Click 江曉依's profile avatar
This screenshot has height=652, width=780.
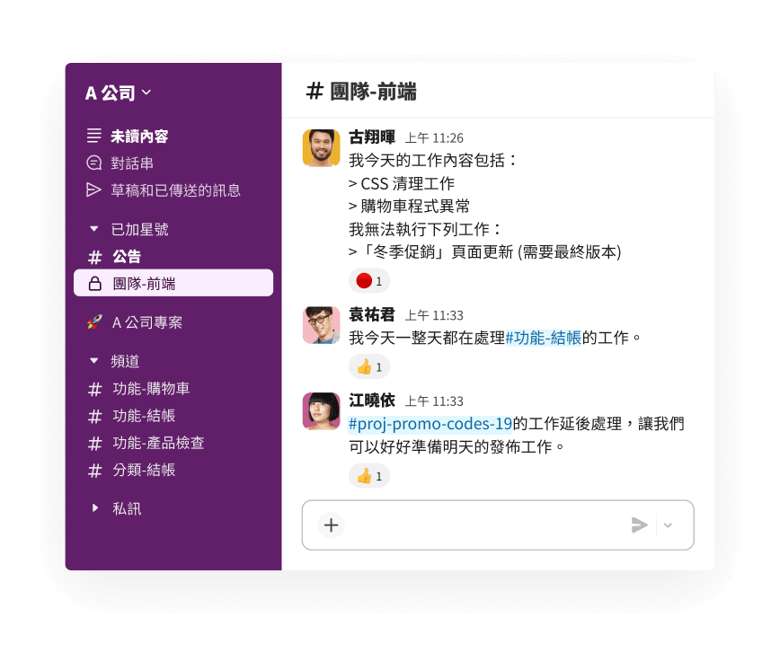(x=322, y=410)
